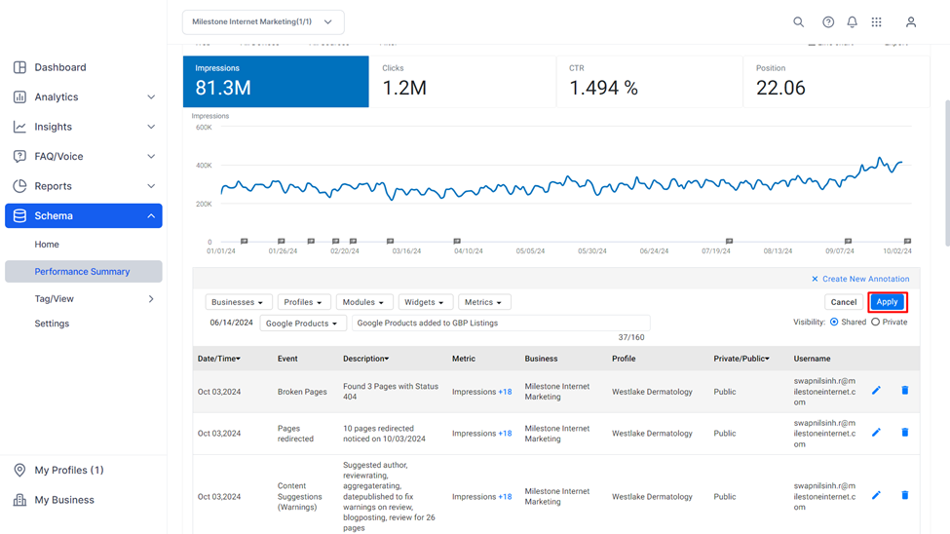Open the apps grid icon

click(877, 22)
